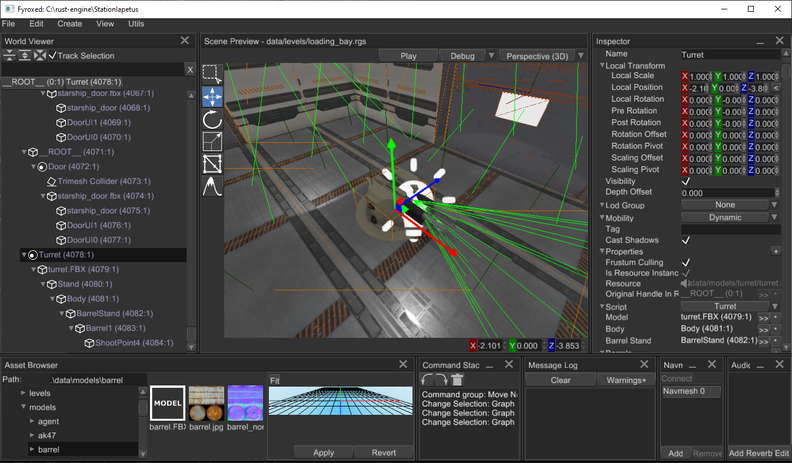This screenshot has height=463, width=792.
Task: Toggle the Track Selection checkbox
Action: 53,55
